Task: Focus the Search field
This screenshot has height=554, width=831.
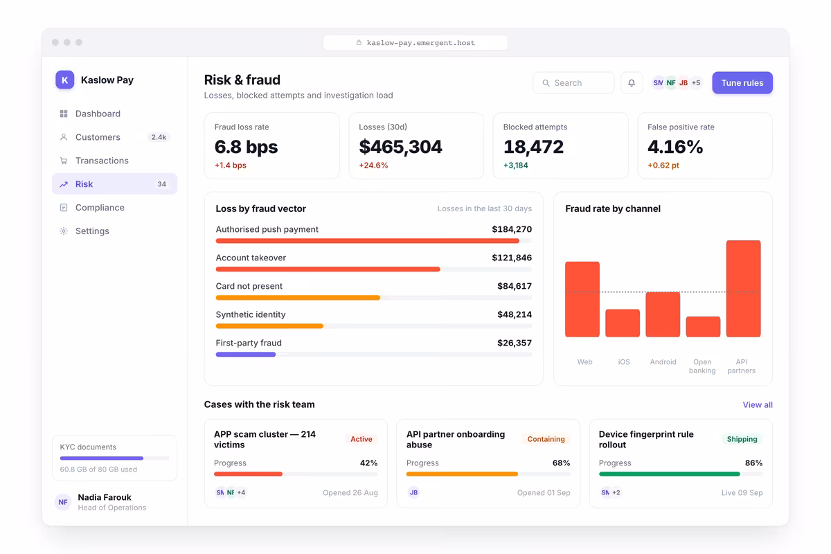Action: pos(573,83)
